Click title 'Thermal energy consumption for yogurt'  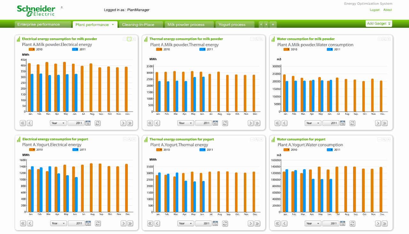click(182, 139)
